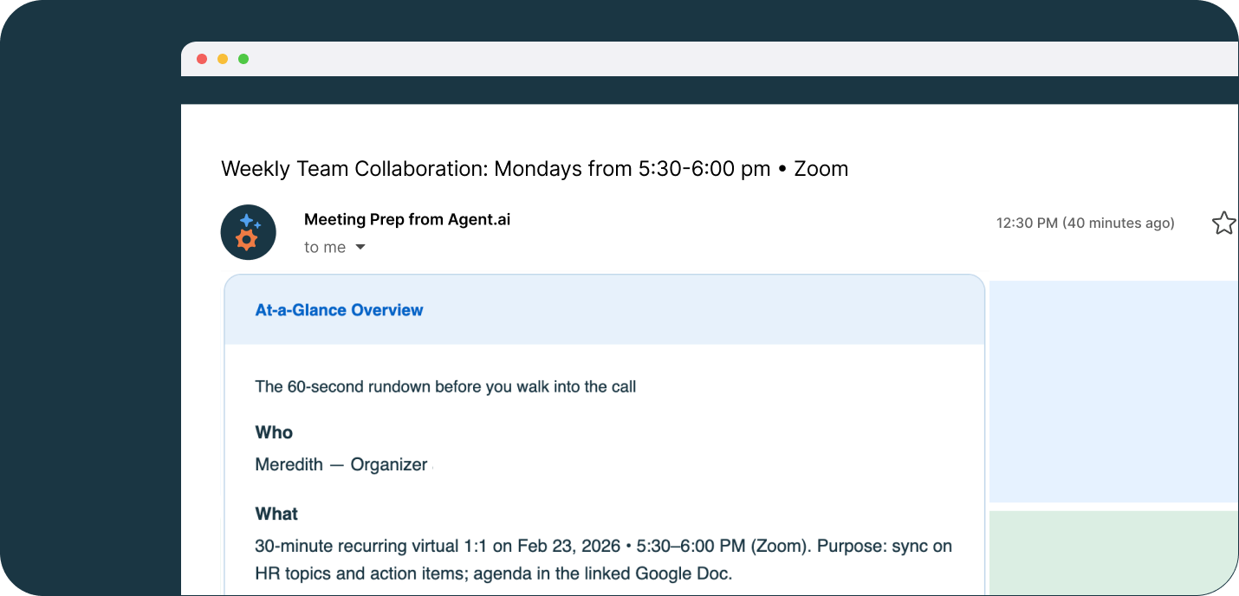Click the Agent.ai sender avatar icon
Image resolution: width=1239 pixels, height=596 pixels.
coord(249,232)
